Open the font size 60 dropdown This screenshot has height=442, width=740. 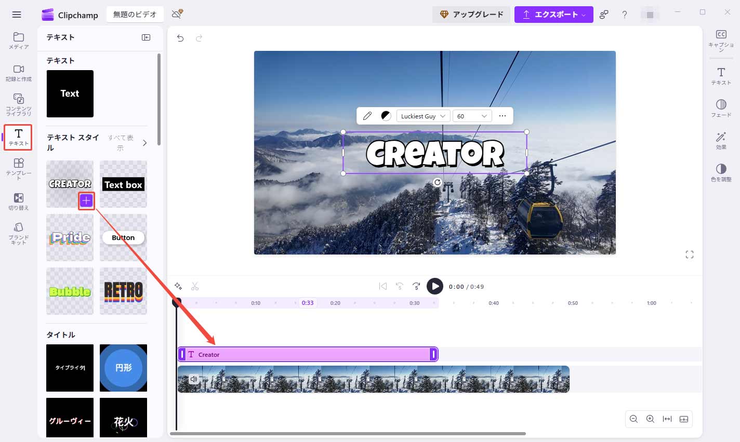(x=472, y=116)
